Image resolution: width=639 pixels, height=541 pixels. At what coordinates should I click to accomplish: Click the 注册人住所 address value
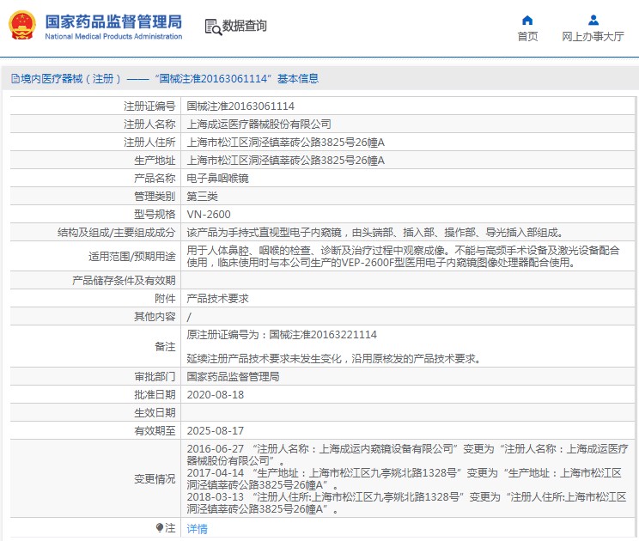click(x=286, y=143)
